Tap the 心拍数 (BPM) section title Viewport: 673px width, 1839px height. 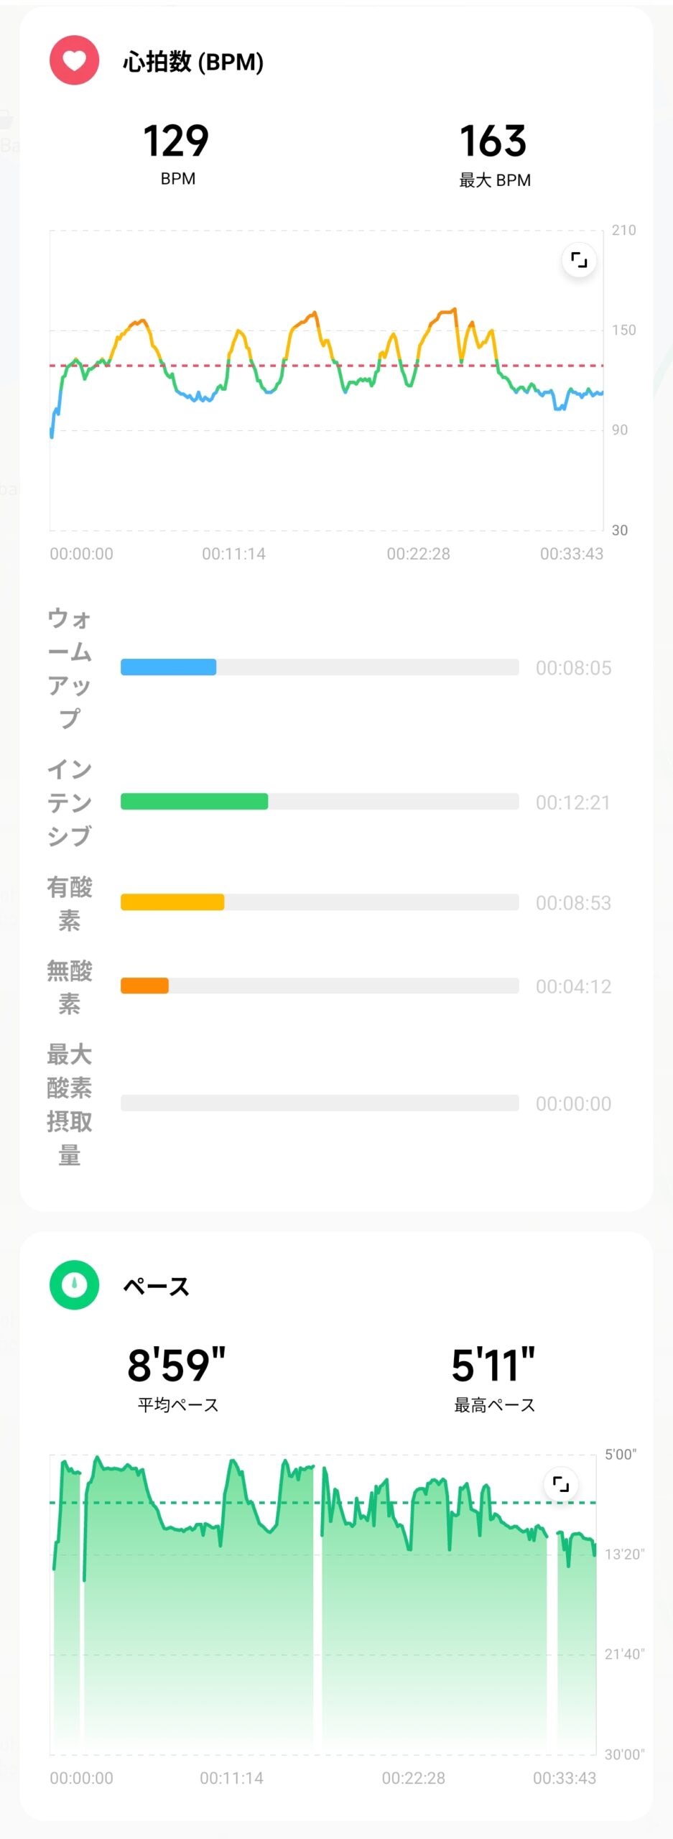pyautogui.click(x=193, y=62)
